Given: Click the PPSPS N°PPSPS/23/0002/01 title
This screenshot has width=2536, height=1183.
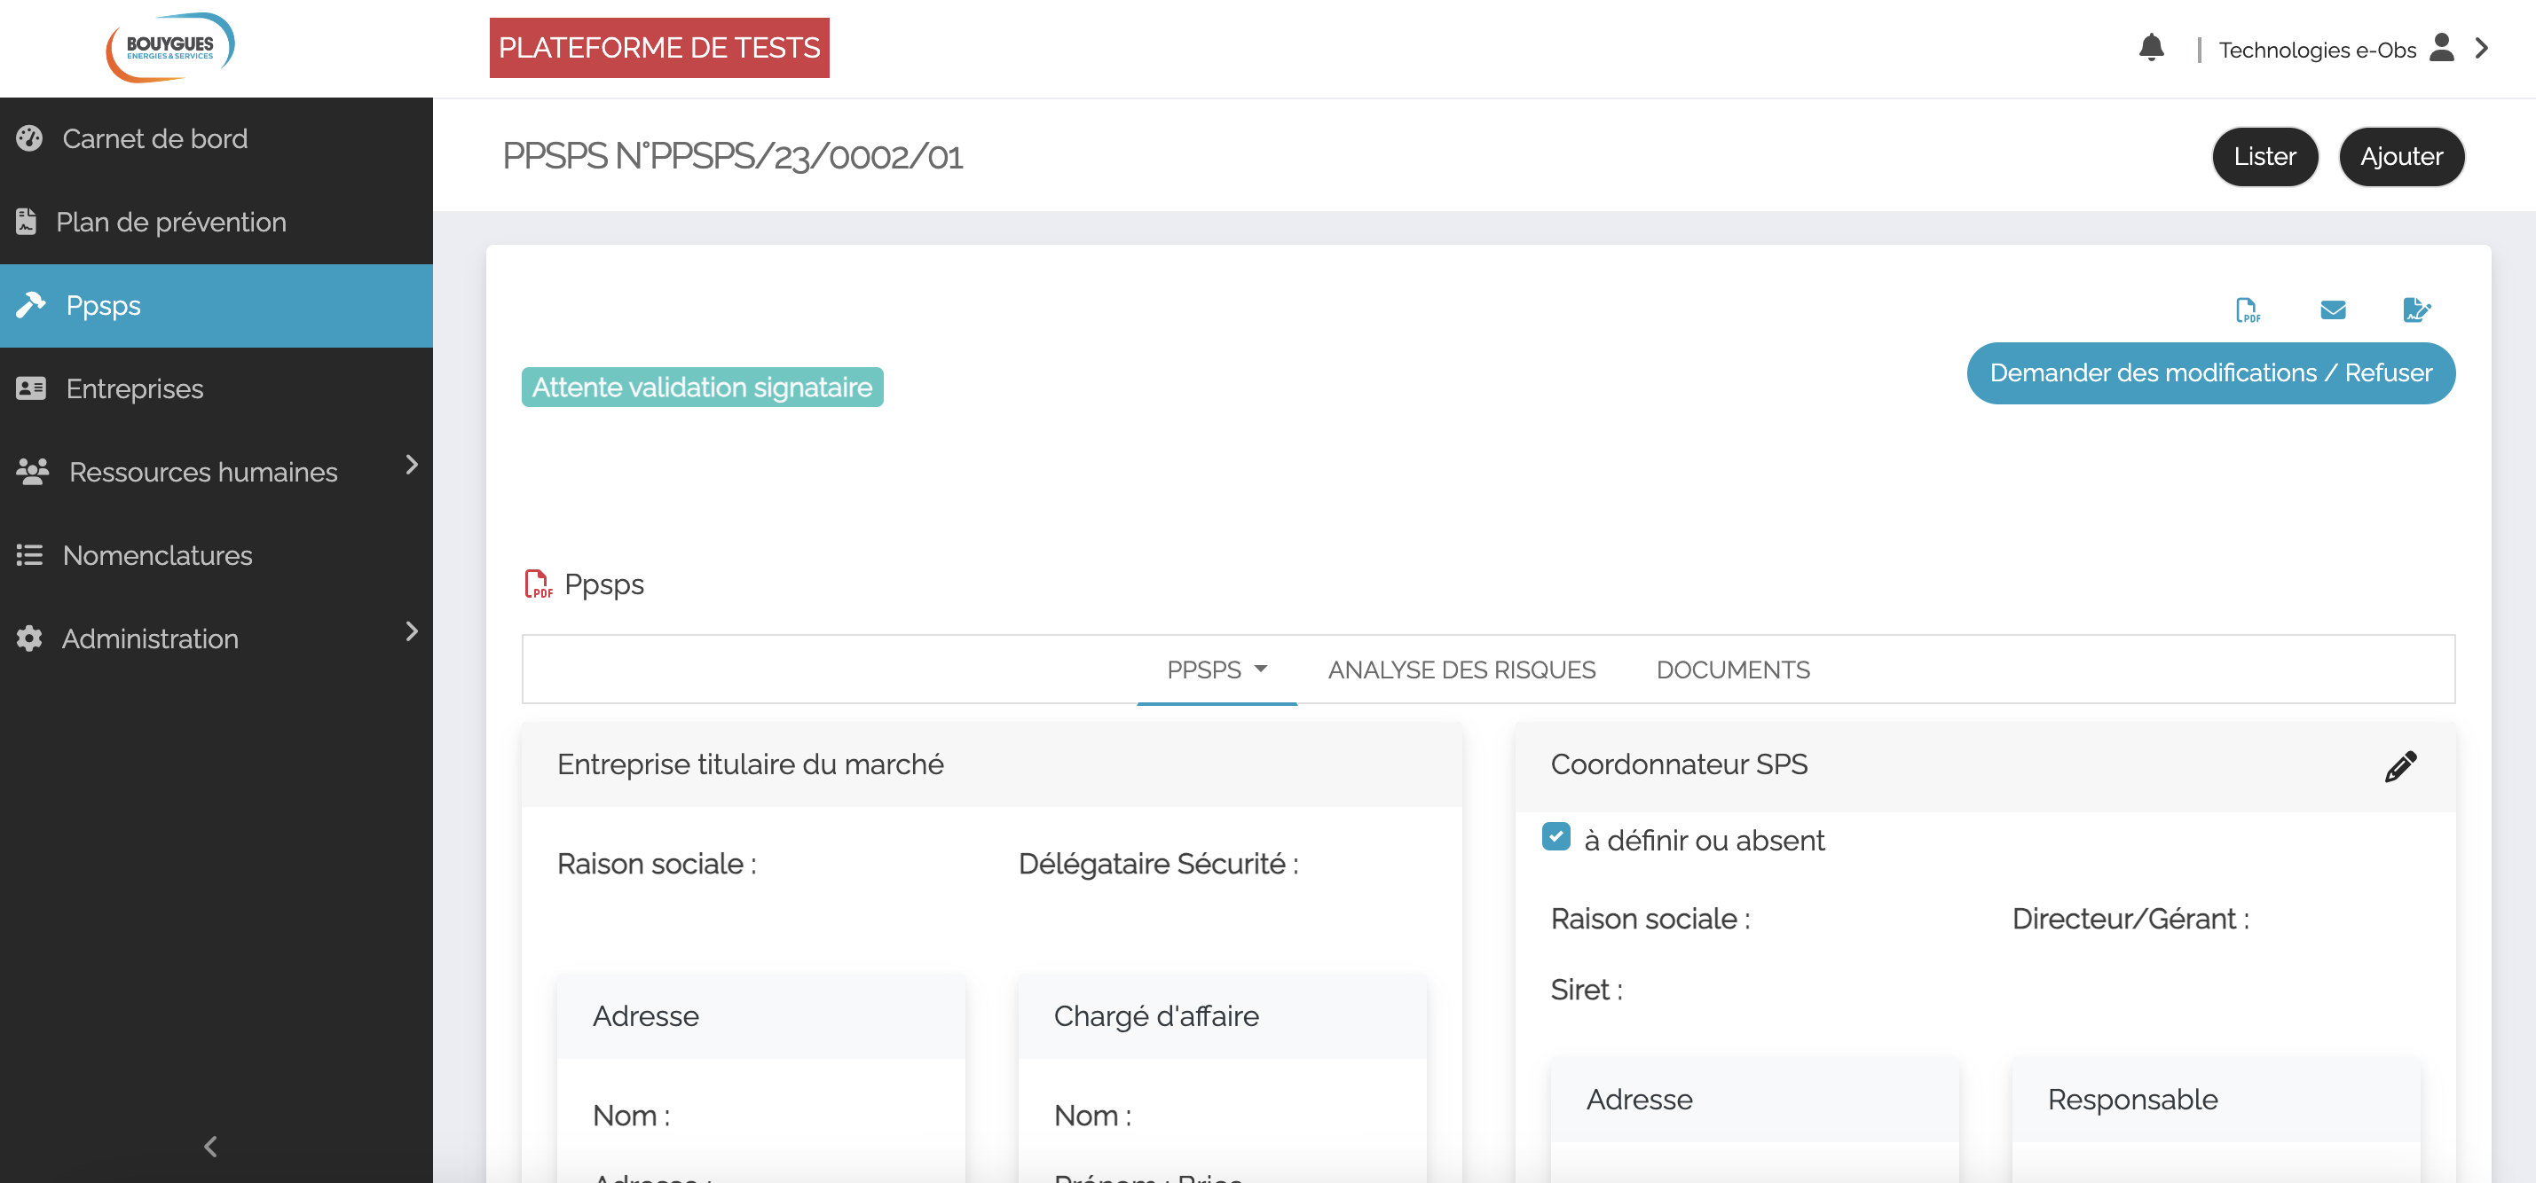Looking at the screenshot, I should (x=732, y=156).
